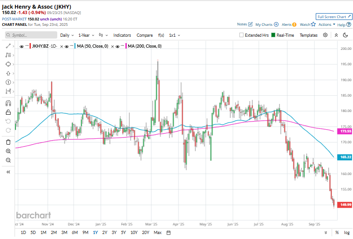353x239 pixels.
Task: Remove the MA 50 indicator
Action: (112, 47)
